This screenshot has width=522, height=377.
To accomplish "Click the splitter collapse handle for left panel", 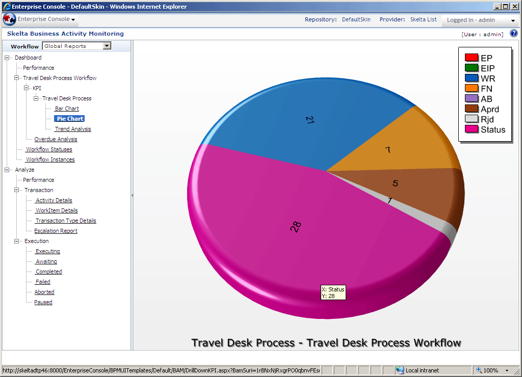I will (132, 195).
